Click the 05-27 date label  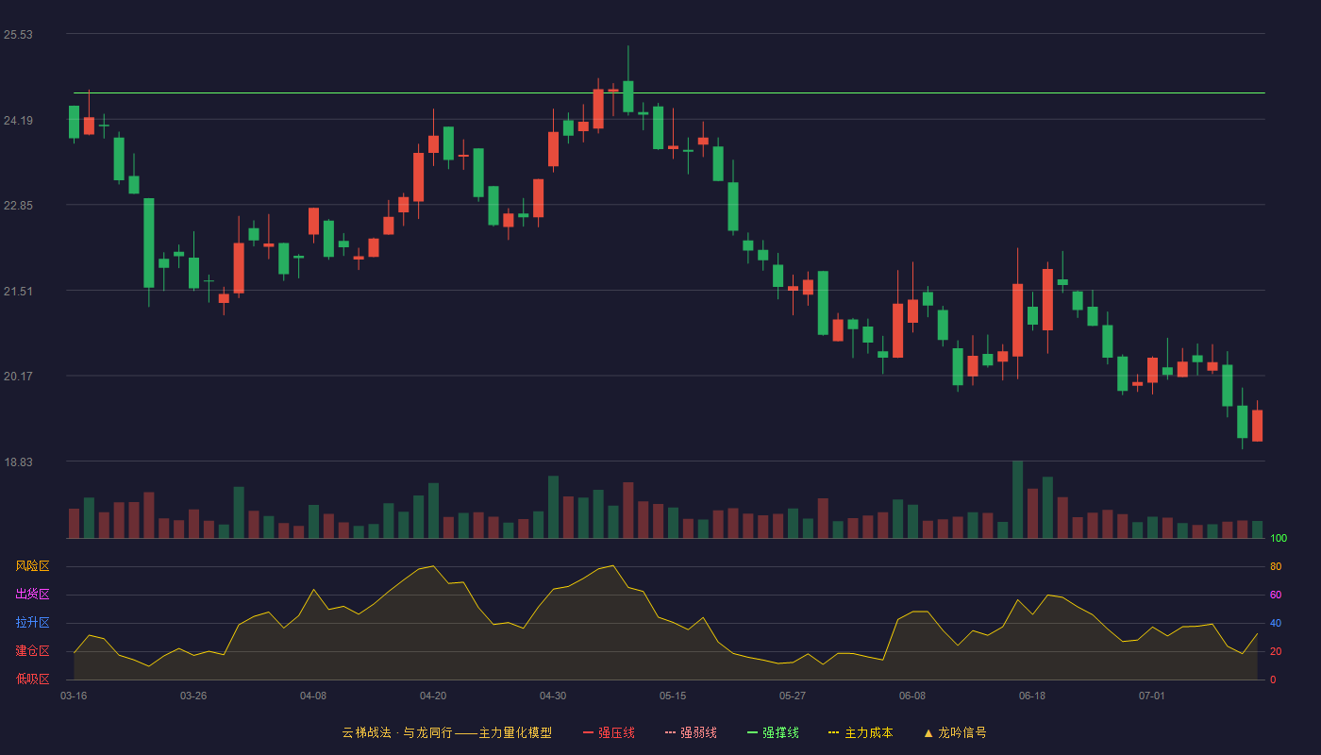pyautogui.click(x=793, y=696)
